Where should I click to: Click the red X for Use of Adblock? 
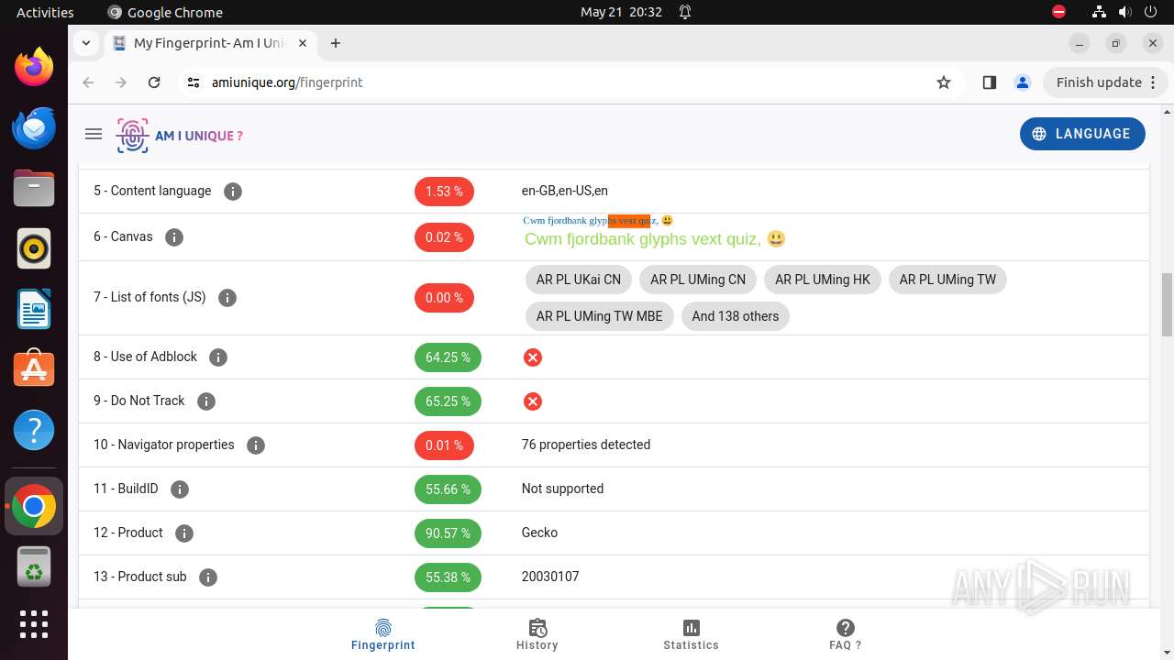point(533,357)
